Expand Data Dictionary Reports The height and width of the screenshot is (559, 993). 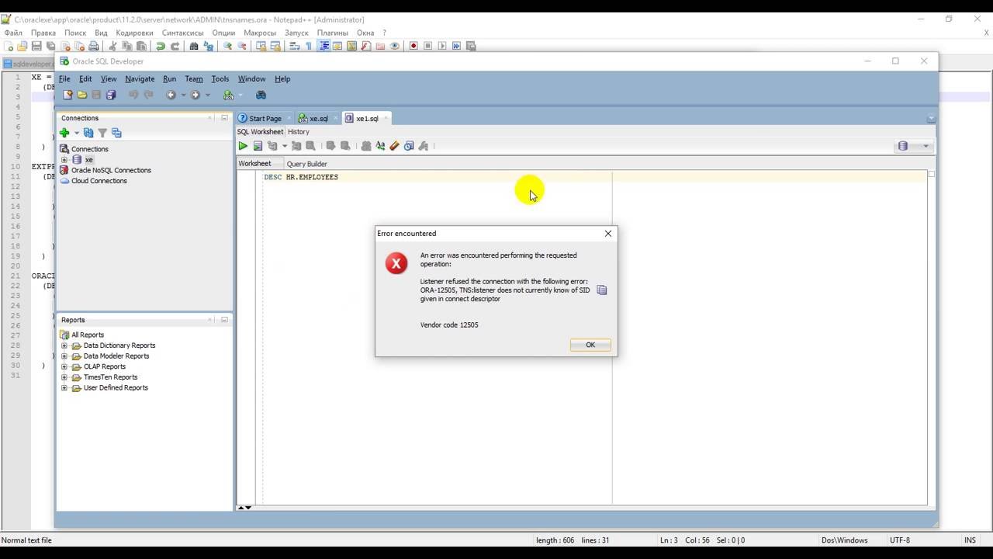(x=64, y=345)
